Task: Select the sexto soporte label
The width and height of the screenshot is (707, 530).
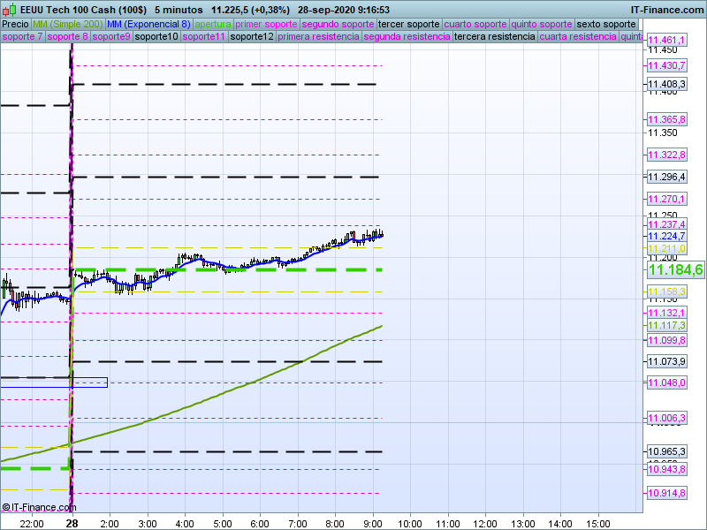Action: click(x=605, y=24)
